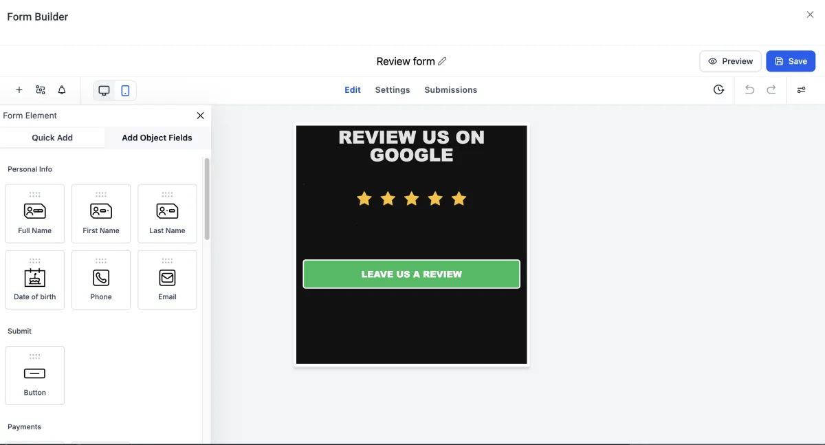Viewport: 825px width, 445px height.
Task: Select the Review Us On Google heading
Action: [x=412, y=146]
